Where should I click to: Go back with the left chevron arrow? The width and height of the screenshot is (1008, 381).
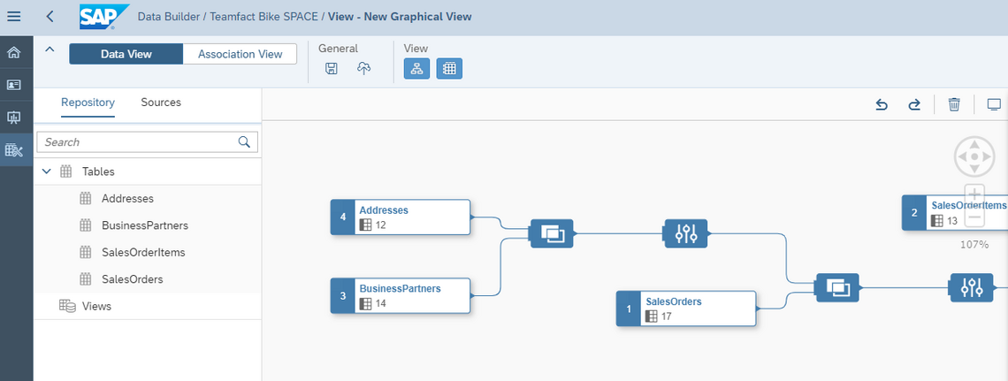50,16
